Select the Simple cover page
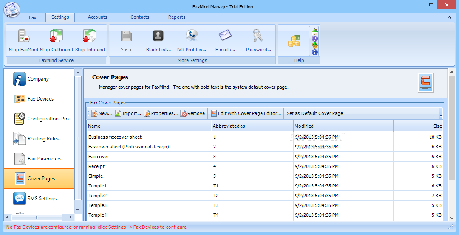This screenshot has width=459, height=235. click(x=265, y=176)
